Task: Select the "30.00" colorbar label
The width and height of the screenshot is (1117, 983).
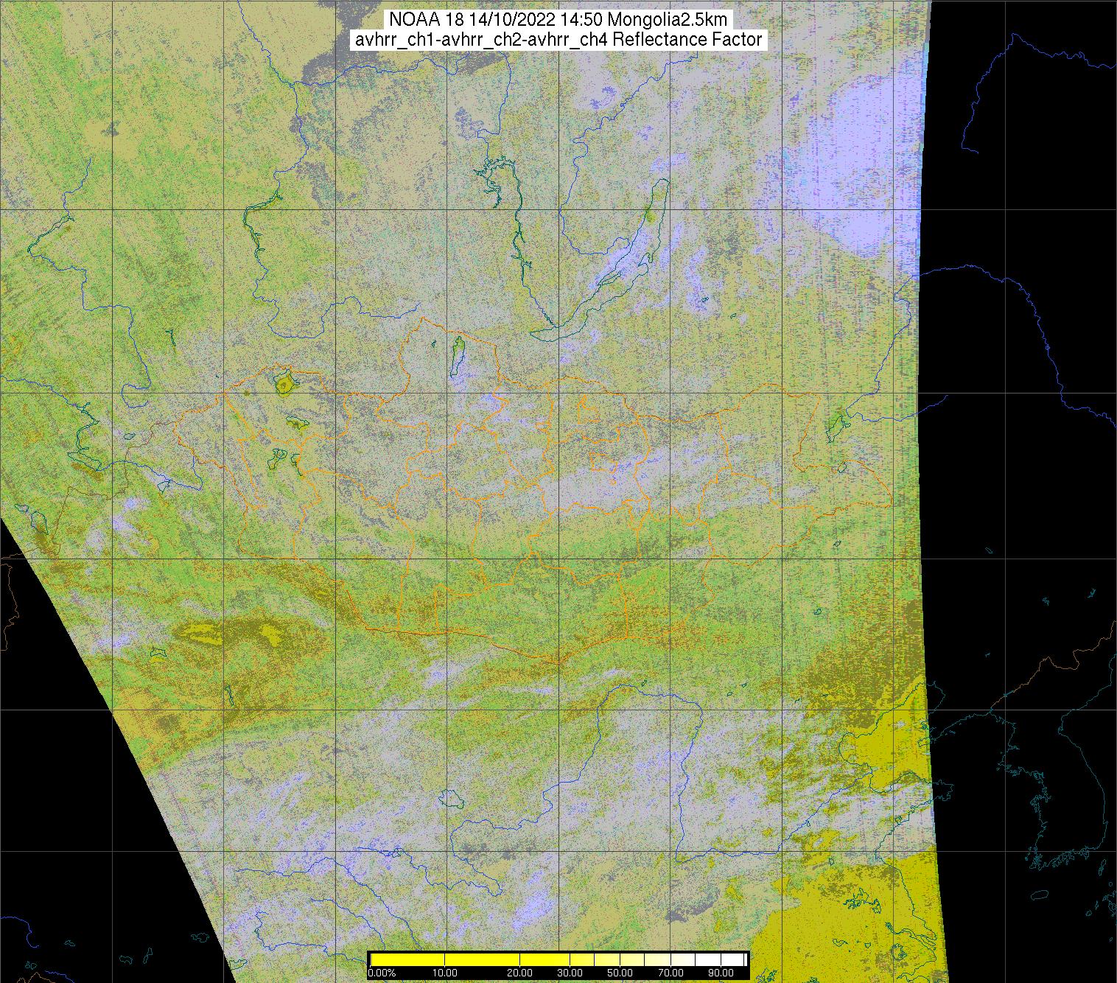Action: click(570, 973)
